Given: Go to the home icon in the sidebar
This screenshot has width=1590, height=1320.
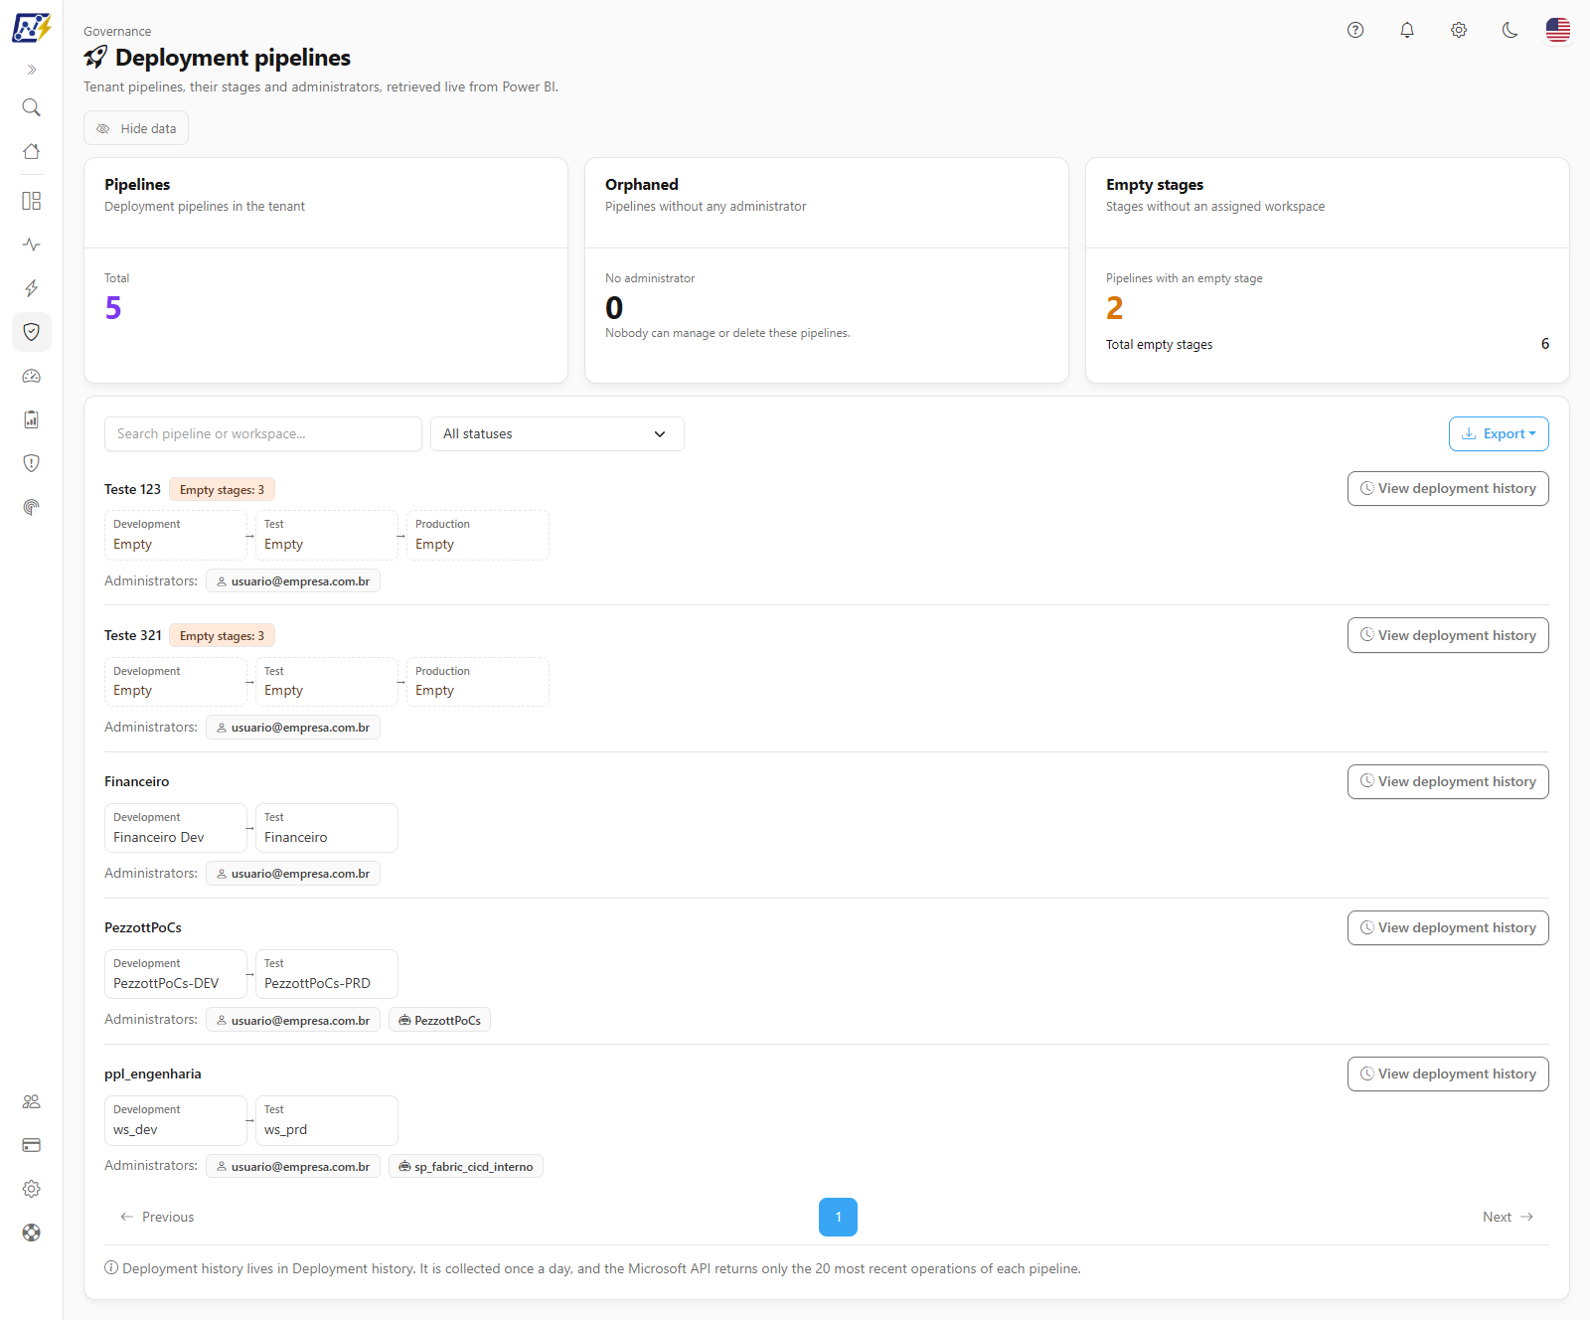Looking at the screenshot, I should (32, 151).
